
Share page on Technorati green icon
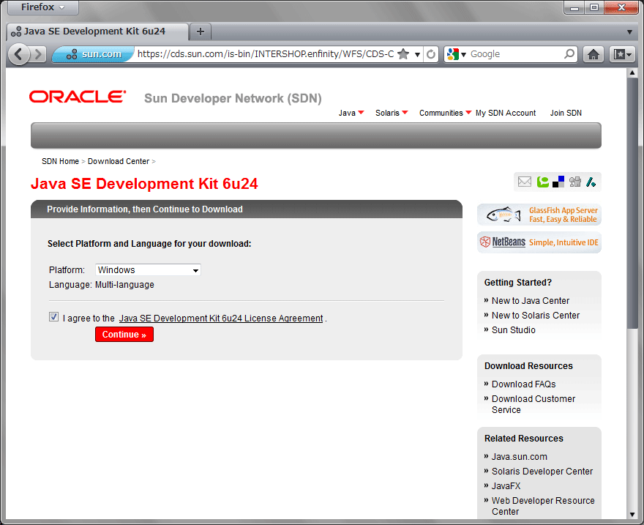click(542, 182)
